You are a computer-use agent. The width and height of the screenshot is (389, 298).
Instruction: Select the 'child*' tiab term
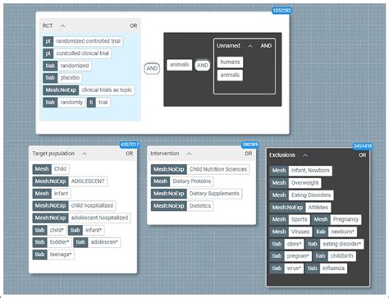click(57, 230)
